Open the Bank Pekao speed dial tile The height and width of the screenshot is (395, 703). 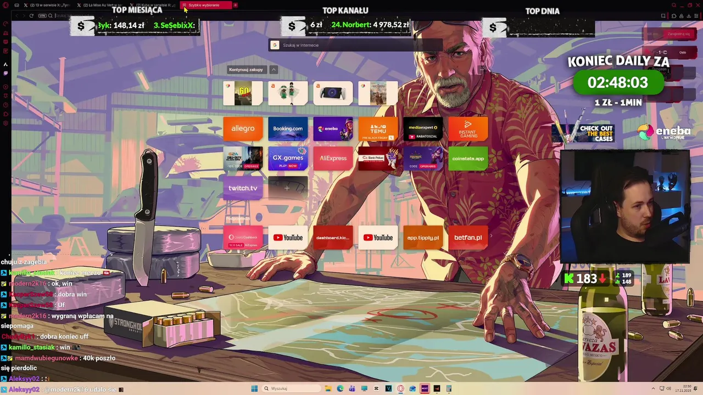pos(378,158)
